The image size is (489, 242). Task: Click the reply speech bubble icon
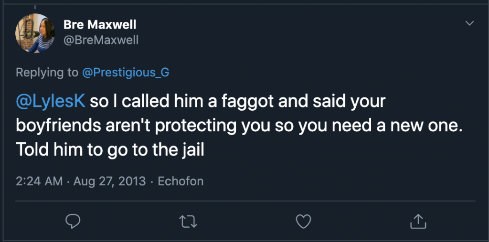point(73,221)
